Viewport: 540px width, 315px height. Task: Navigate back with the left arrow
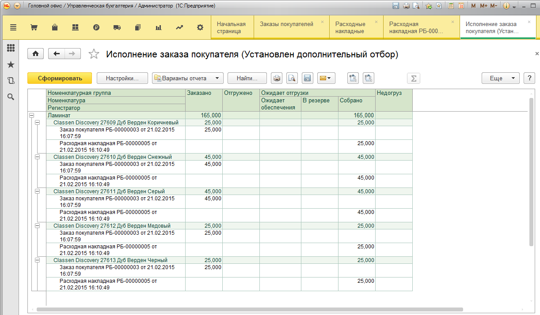(57, 54)
